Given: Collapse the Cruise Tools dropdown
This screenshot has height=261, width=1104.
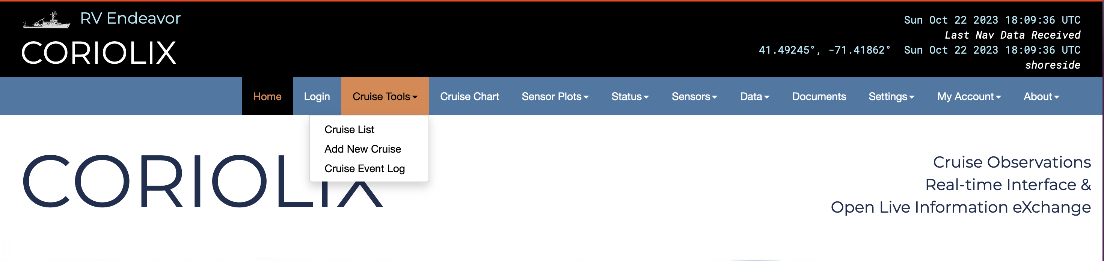Looking at the screenshot, I should (385, 97).
